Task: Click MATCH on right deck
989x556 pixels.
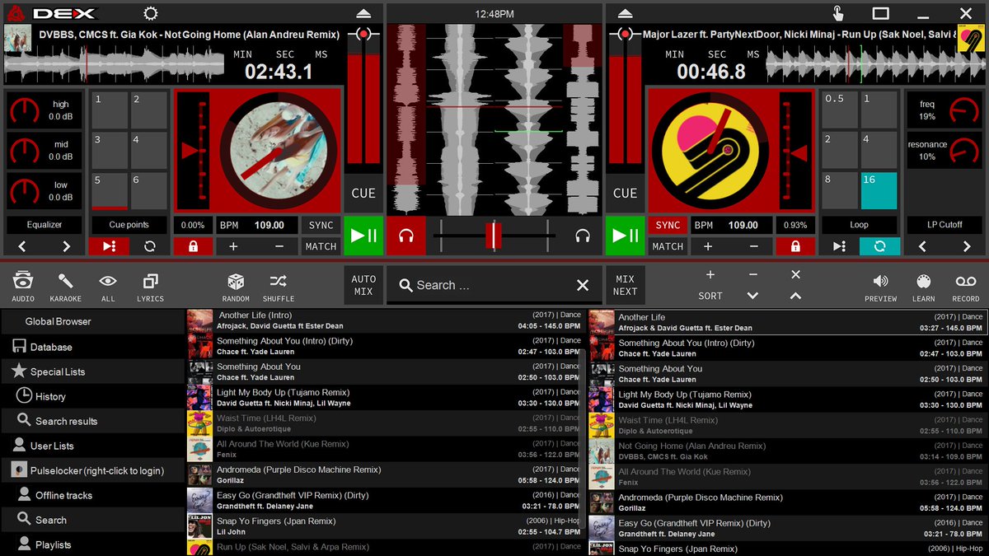Action: point(668,246)
